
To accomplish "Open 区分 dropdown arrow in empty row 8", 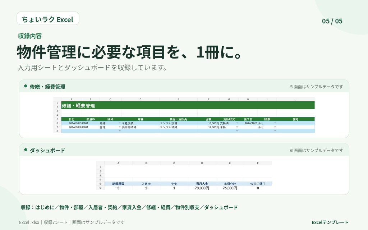I will tap(120, 131).
